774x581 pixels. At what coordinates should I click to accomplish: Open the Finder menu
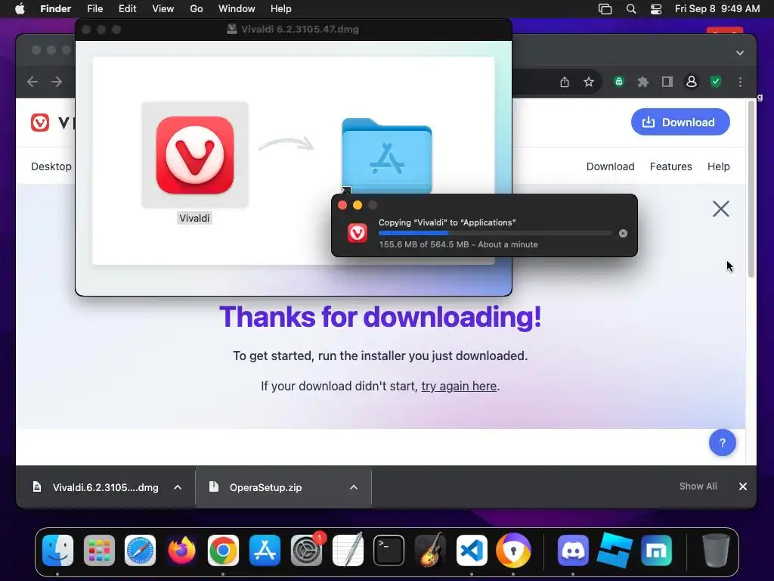(55, 9)
